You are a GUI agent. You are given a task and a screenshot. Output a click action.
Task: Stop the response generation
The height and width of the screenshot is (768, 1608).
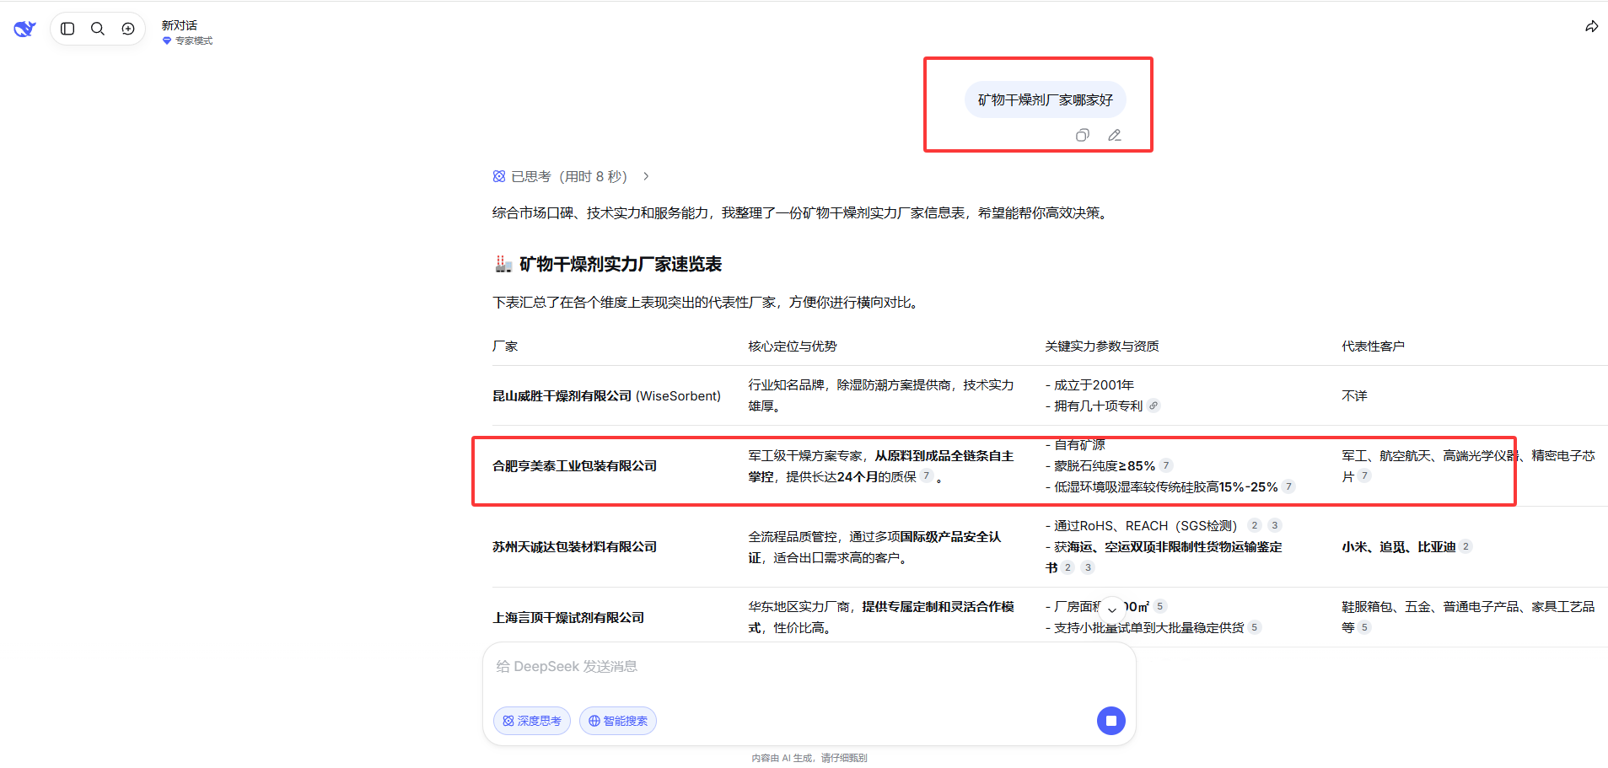[x=1111, y=721]
